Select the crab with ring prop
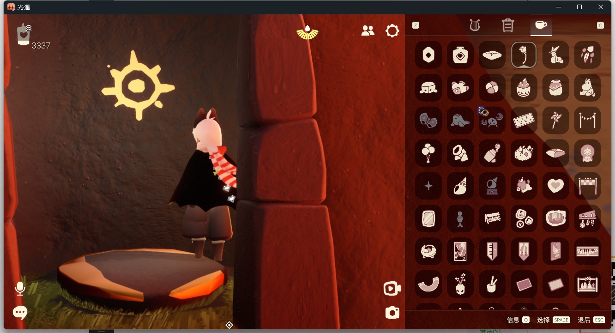This screenshot has width=615, height=333. pyautogui.click(x=492, y=120)
